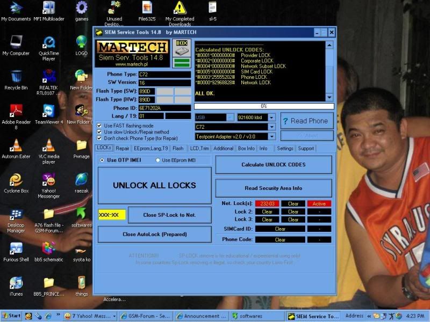Click Read Security Area Info

tap(274, 188)
